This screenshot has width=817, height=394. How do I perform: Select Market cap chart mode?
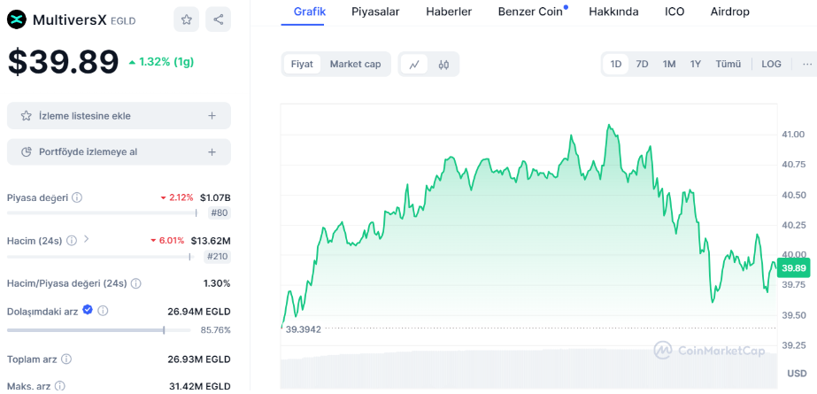[x=355, y=64]
